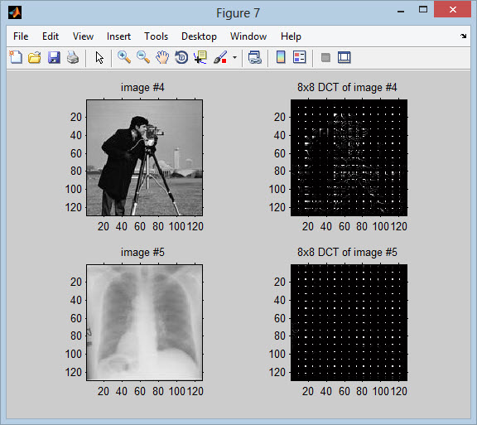Open the Tools menu
The height and width of the screenshot is (425, 477).
[x=156, y=36]
